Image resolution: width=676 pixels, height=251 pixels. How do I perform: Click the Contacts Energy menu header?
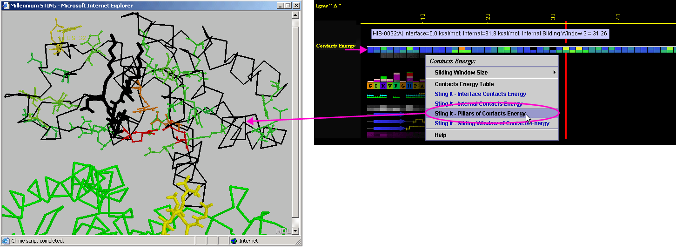point(452,61)
